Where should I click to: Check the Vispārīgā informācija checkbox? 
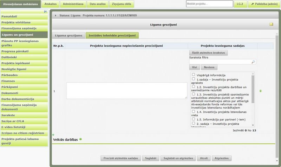[x=194, y=75]
